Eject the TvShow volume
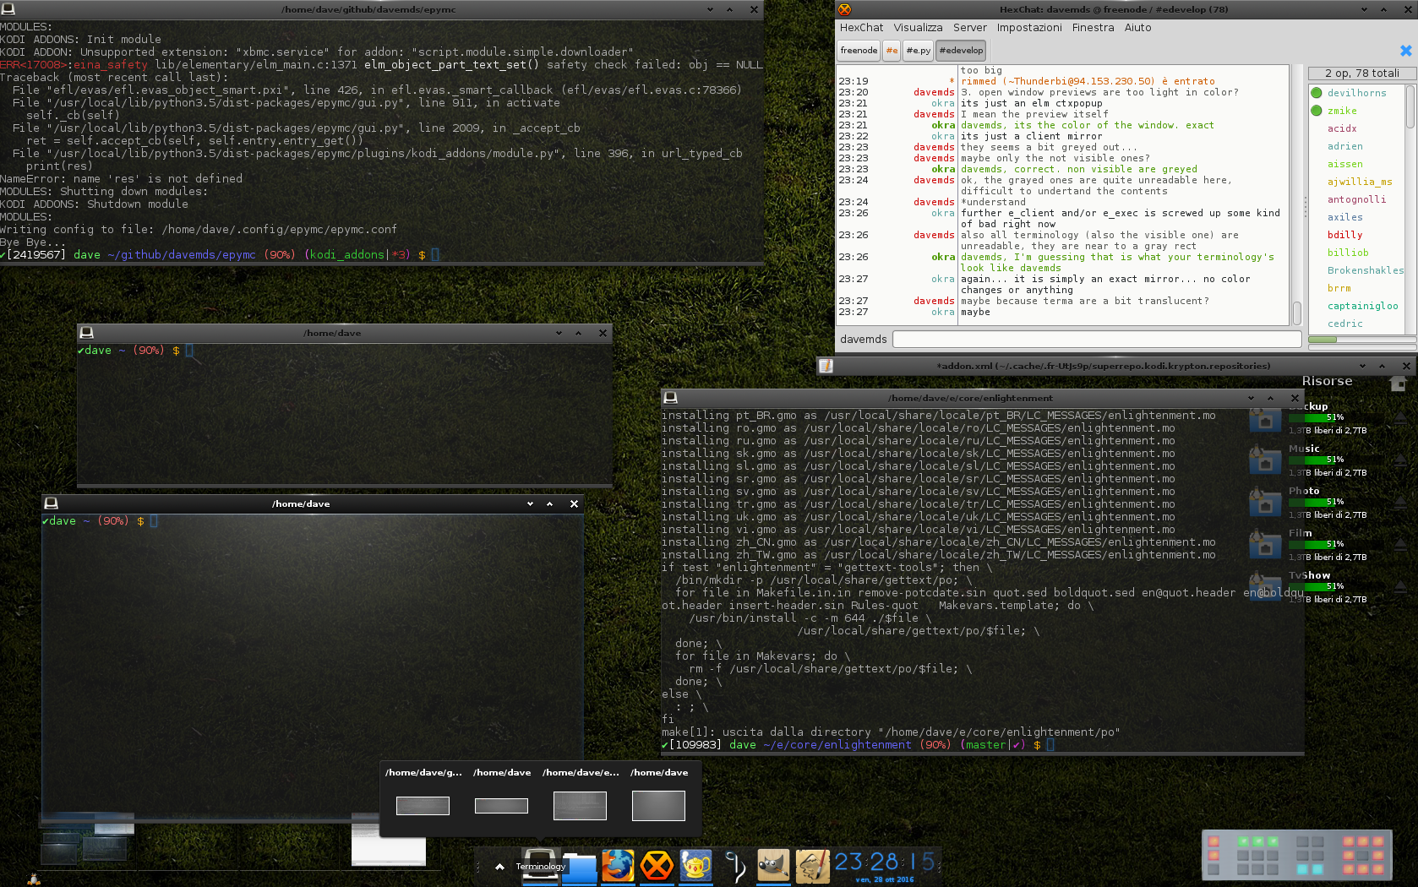Screen dimensions: 1418x887 (1400, 587)
